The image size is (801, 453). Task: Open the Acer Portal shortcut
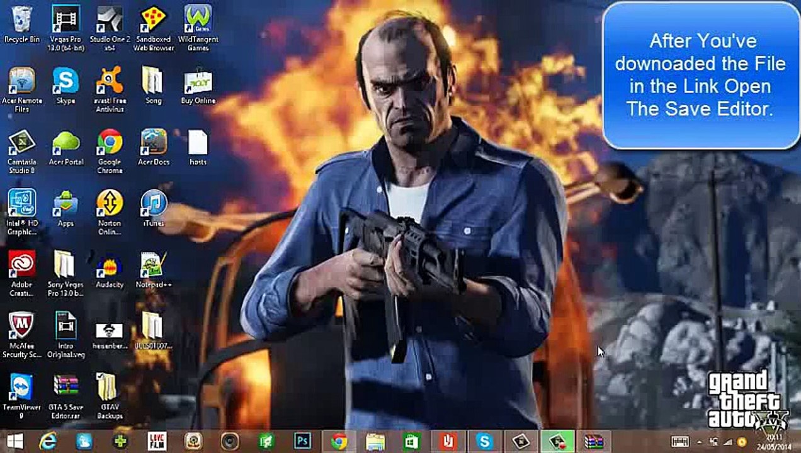[65, 147]
